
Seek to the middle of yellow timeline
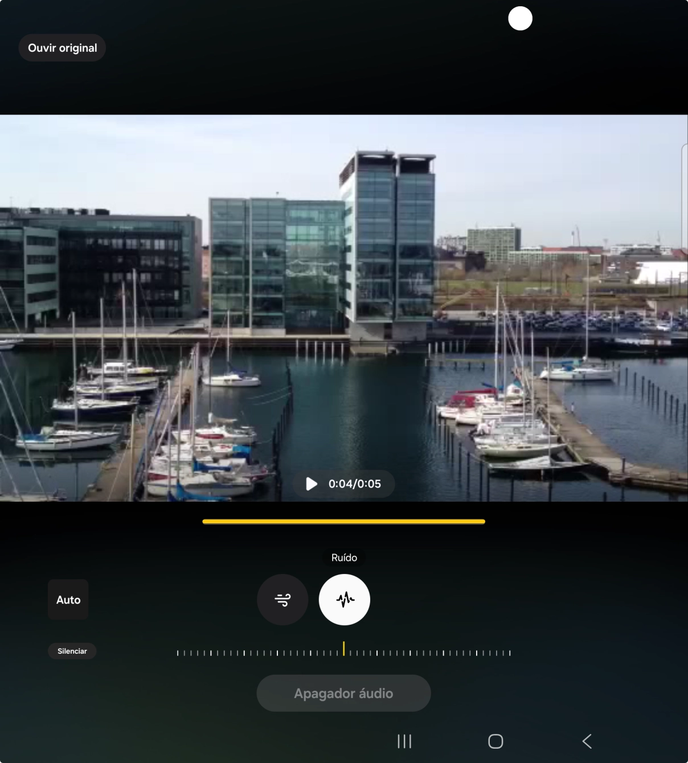pos(343,521)
